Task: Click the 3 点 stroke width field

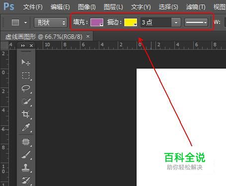Action: click(156, 22)
